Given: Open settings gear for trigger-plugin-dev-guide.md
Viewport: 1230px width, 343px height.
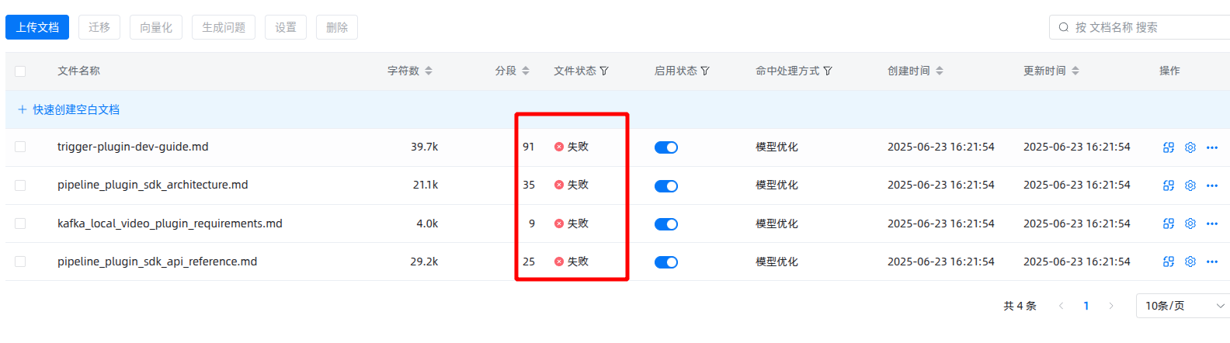Looking at the screenshot, I should 1190,147.
